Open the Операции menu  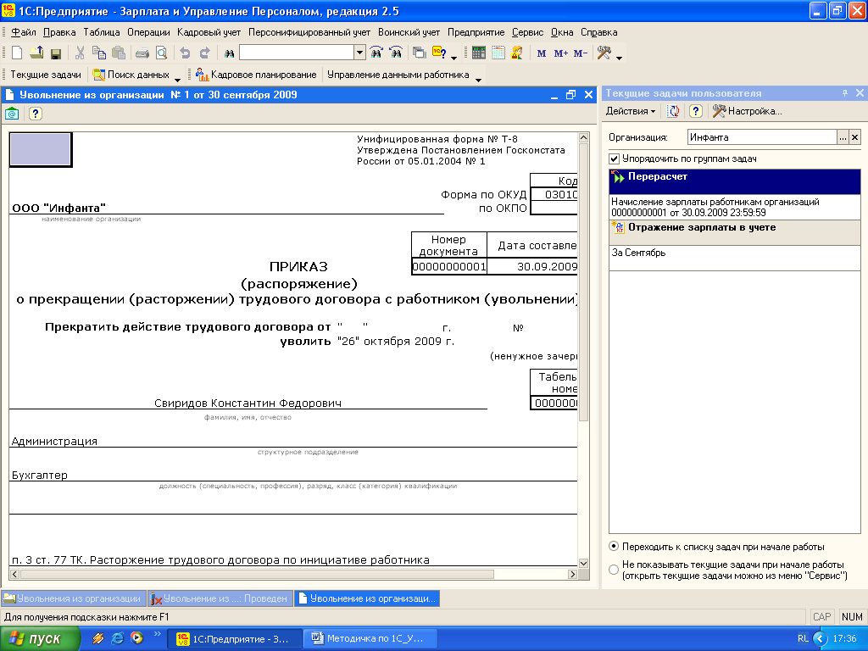click(x=148, y=32)
